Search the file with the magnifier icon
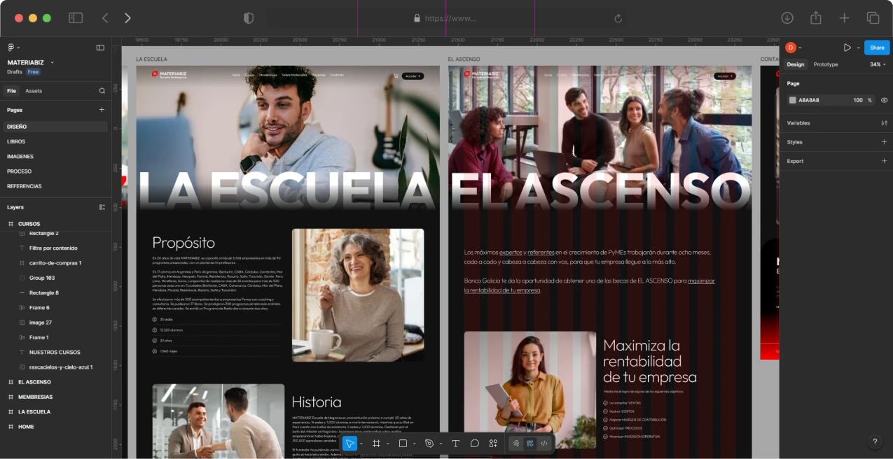Viewport: 893px width, 459px height. (x=102, y=91)
